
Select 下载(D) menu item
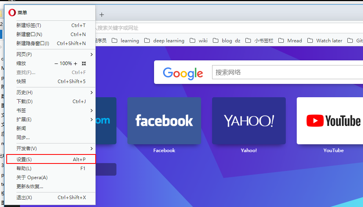(51, 102)
